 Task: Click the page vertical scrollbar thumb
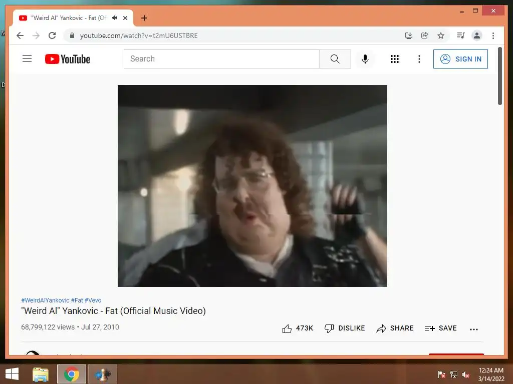point(500,76)
